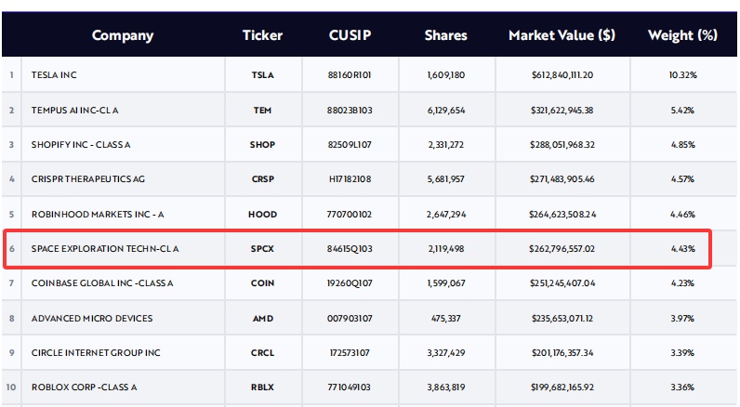Click the Shares column header
The width and height of the screenshot is (740, 407).
(x=445, y=35)
